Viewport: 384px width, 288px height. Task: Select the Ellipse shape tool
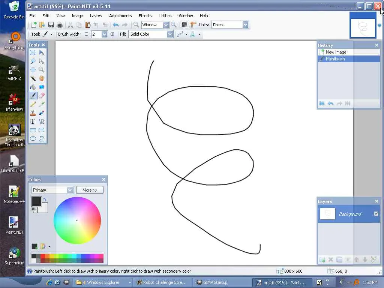33,139
